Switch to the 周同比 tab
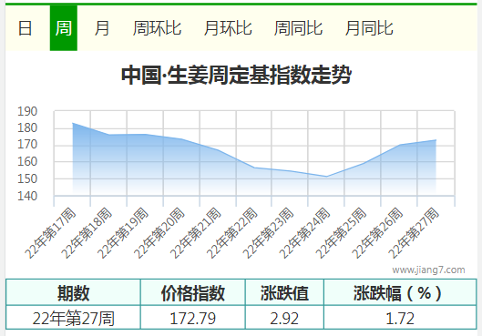Screen dimensions: 482x336 click(x=298, y=28)
